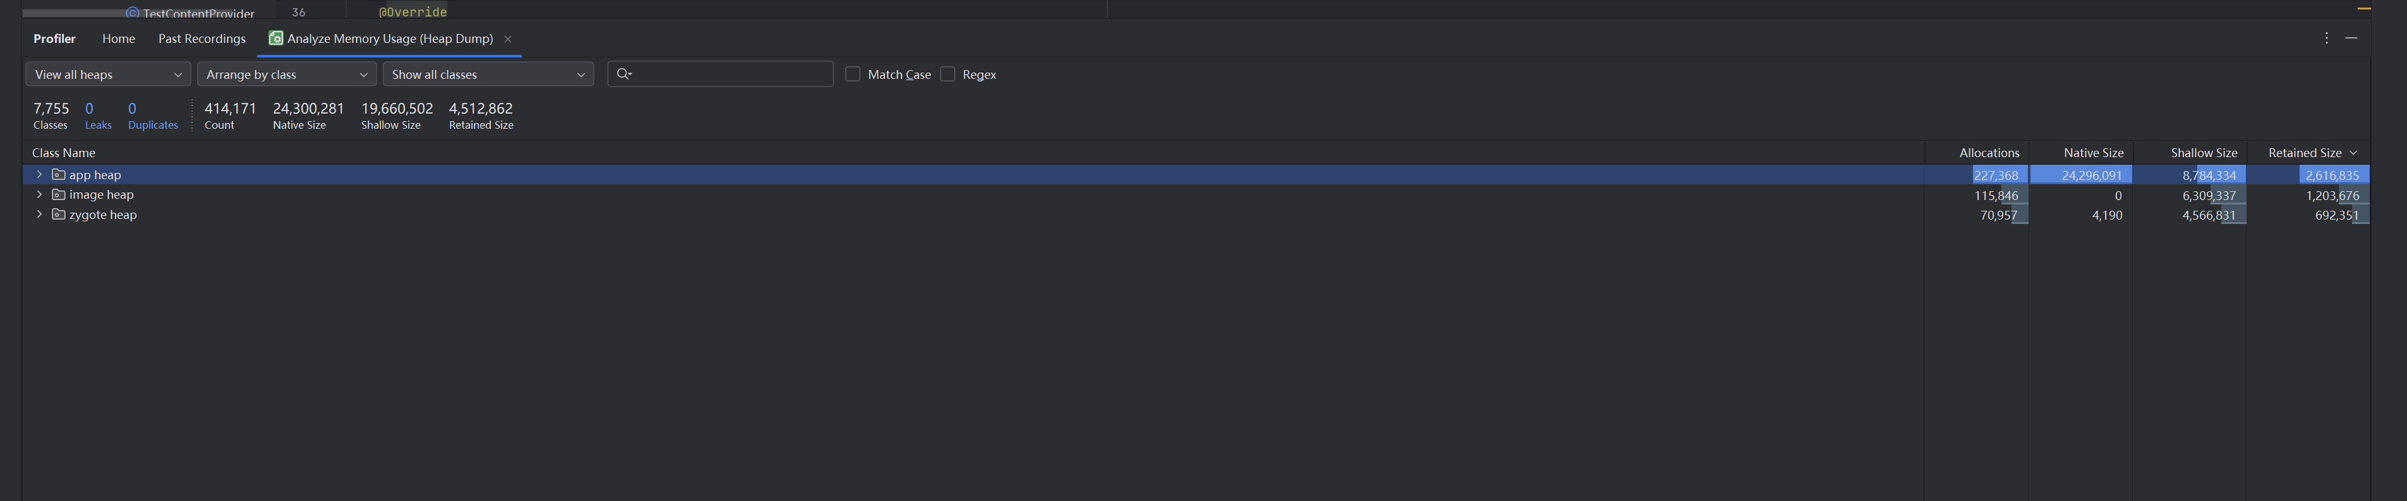Image resolution: width=2407 pixels, height=501 pixels.
Task: Click the app heap folder icon
Action: click(x=59, y=174)
